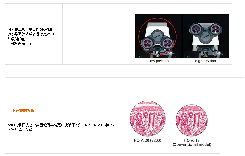Click the paragraph about 34毫米 eyepoint height
Viewport: 245px width, 156px height.
click(32, 37)
